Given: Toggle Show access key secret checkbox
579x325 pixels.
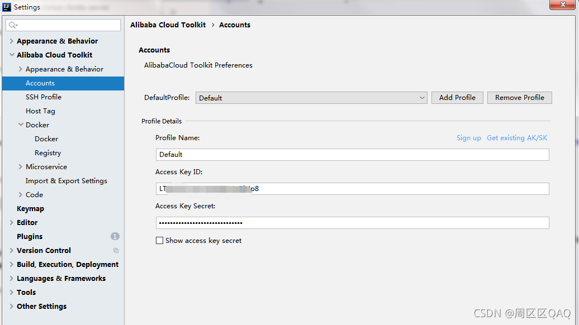Looking at the screenshot, I should [x=159, y=241].
